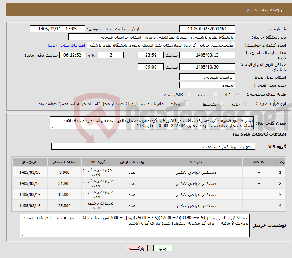Image resolution: width=292 pixels, height=258 pixels.
Task: Click the price validity date 1405/10/30
Action: [207, 67]
